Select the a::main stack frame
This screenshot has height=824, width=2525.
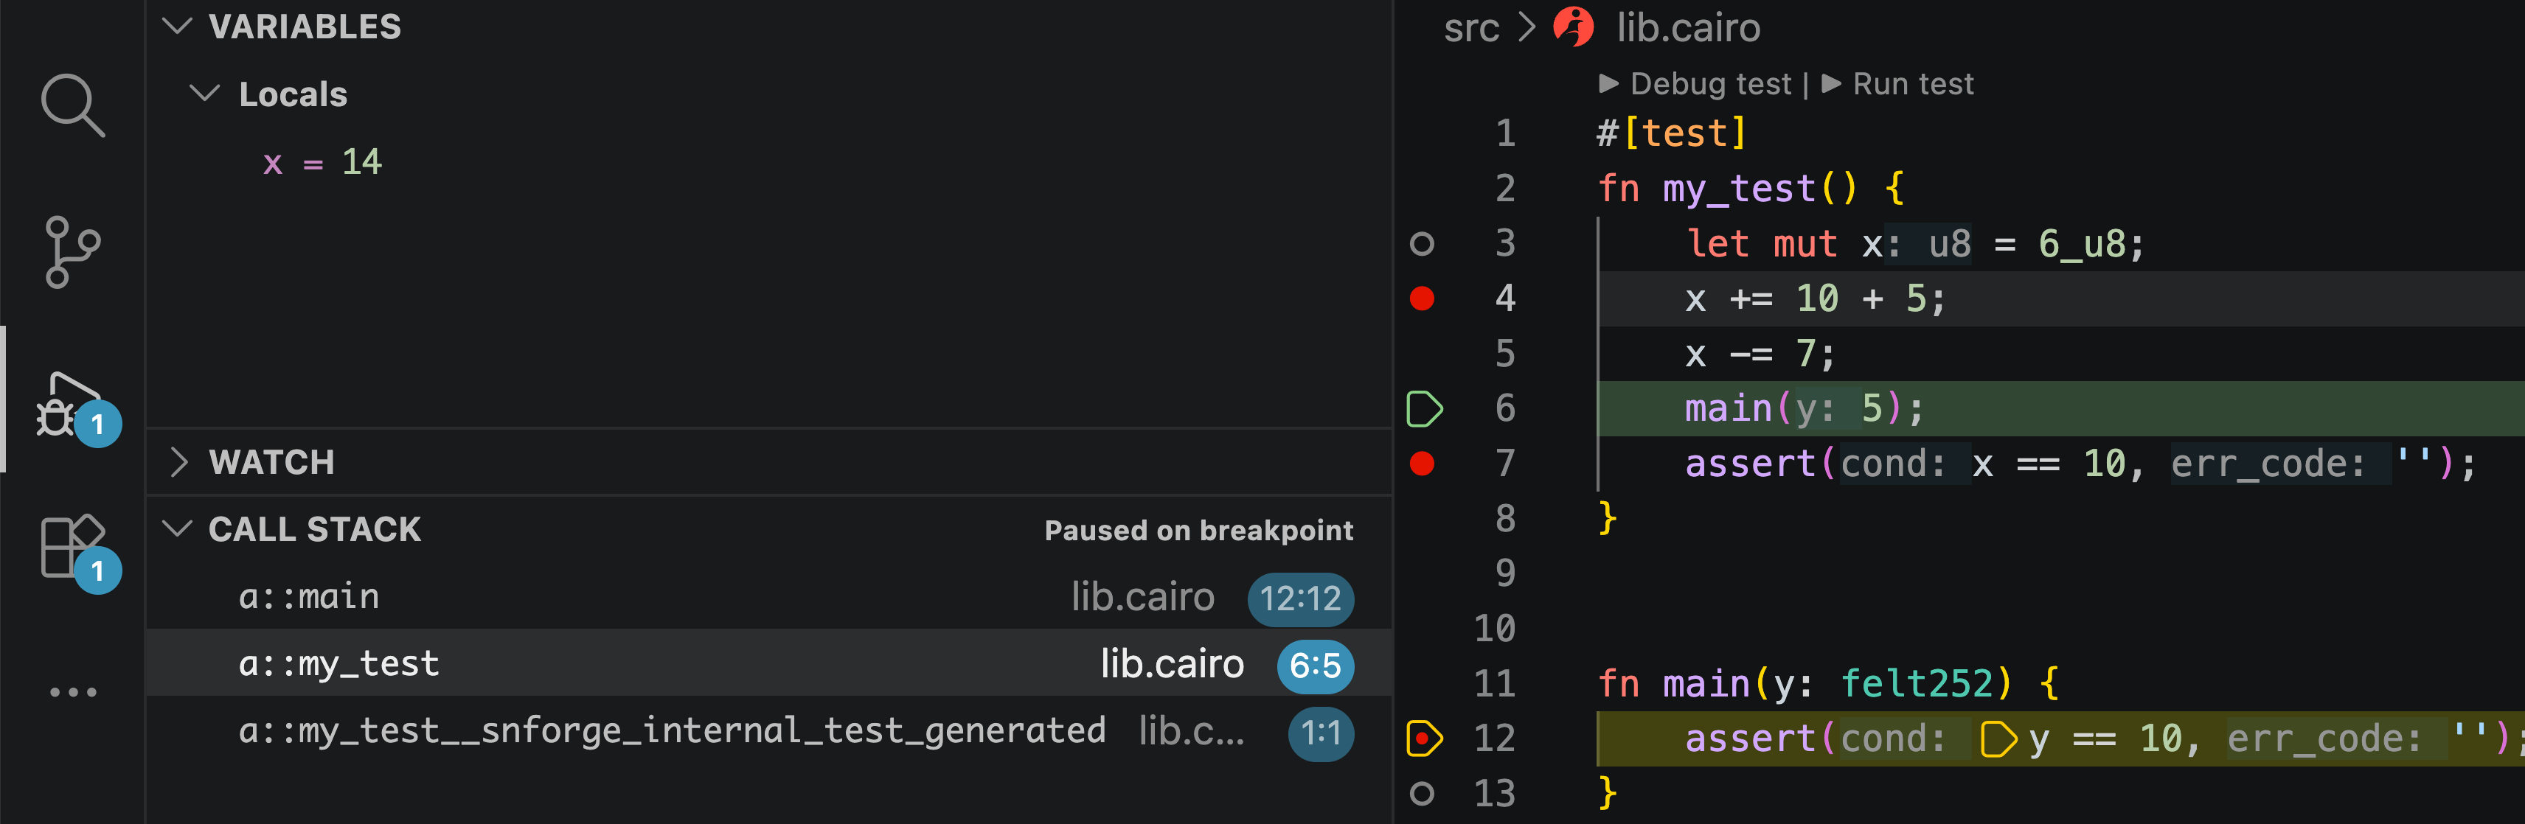(x=310, y=597)
